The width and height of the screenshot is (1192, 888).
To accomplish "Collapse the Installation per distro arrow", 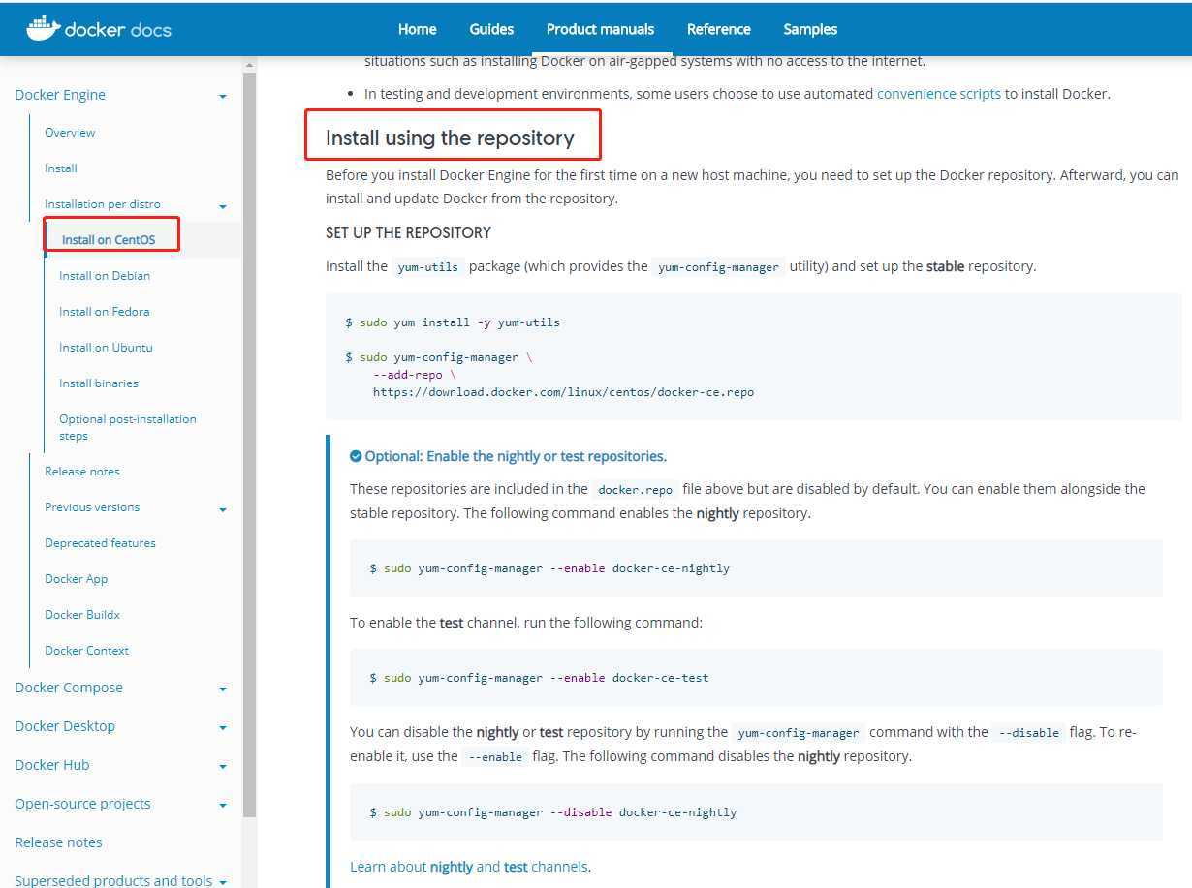I will coord(223,206).
